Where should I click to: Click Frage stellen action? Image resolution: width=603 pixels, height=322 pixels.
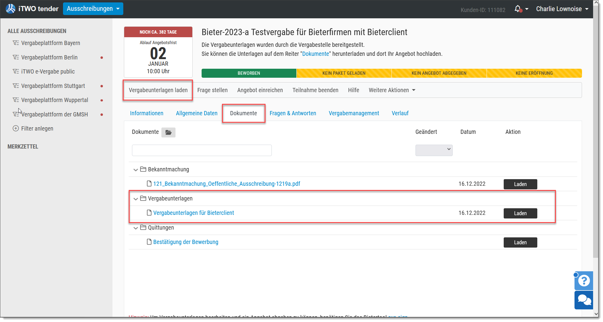212,90
